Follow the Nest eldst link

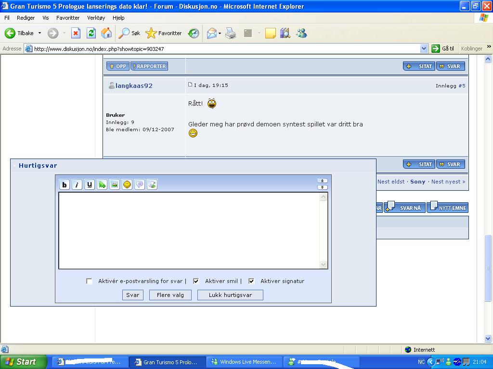[x=391, y=182]
